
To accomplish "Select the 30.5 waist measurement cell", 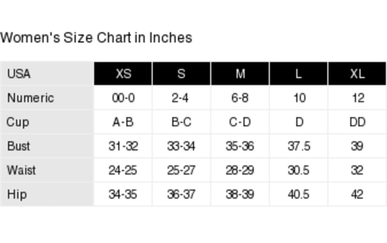I will click(x=299, y=170).
